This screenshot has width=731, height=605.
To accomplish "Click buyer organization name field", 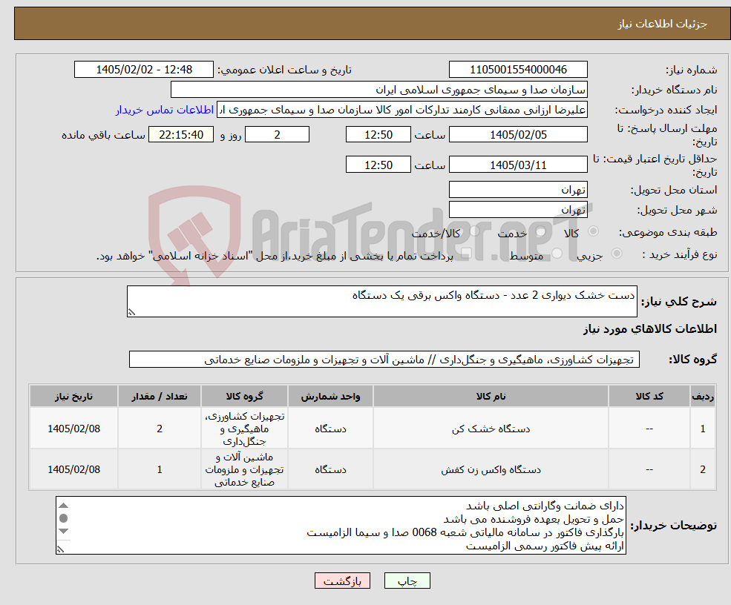I will [x=379, y=90].
